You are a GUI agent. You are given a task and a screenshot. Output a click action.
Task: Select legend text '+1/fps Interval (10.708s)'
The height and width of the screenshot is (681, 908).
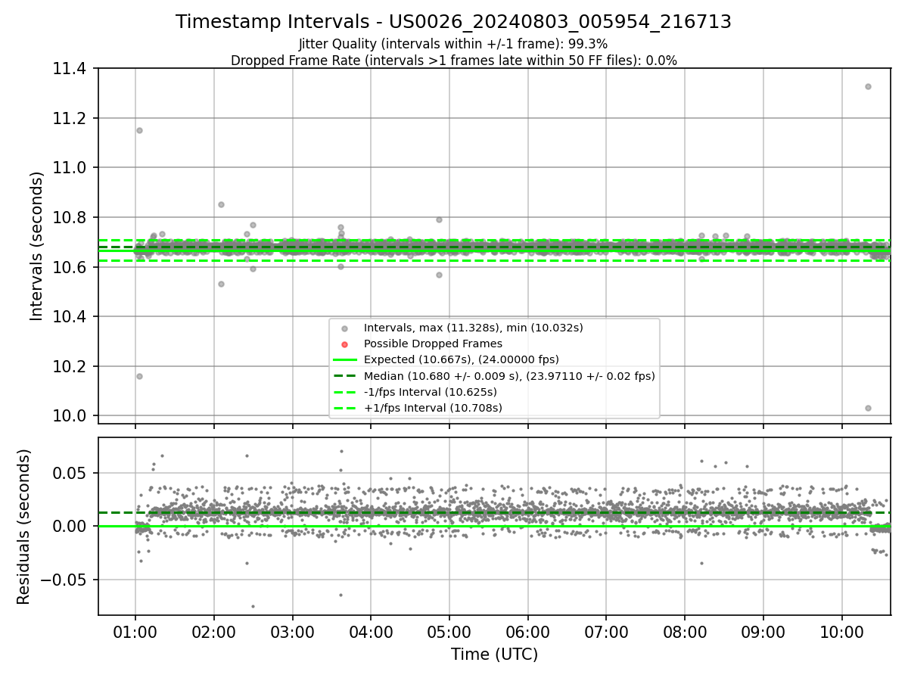click(x=433, y=408)
